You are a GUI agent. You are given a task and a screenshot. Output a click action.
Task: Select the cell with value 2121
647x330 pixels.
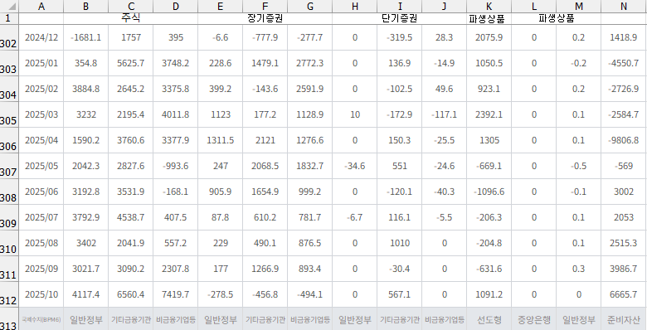[x=265, y=140]
